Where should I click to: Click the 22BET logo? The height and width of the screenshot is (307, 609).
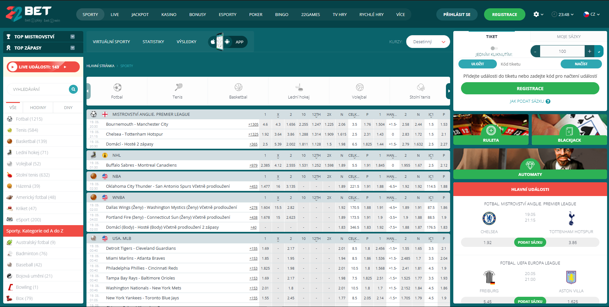pos(33,14)
